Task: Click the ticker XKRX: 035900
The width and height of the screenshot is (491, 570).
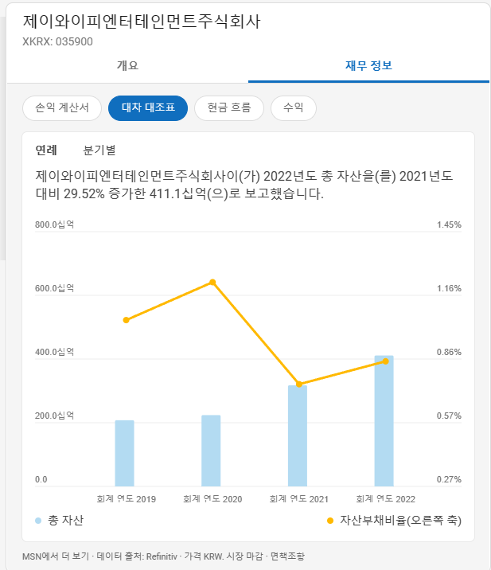Action: pyautogui.click(x=57, y=42)
